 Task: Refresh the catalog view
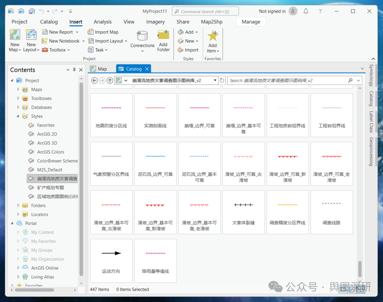[222, 80]
